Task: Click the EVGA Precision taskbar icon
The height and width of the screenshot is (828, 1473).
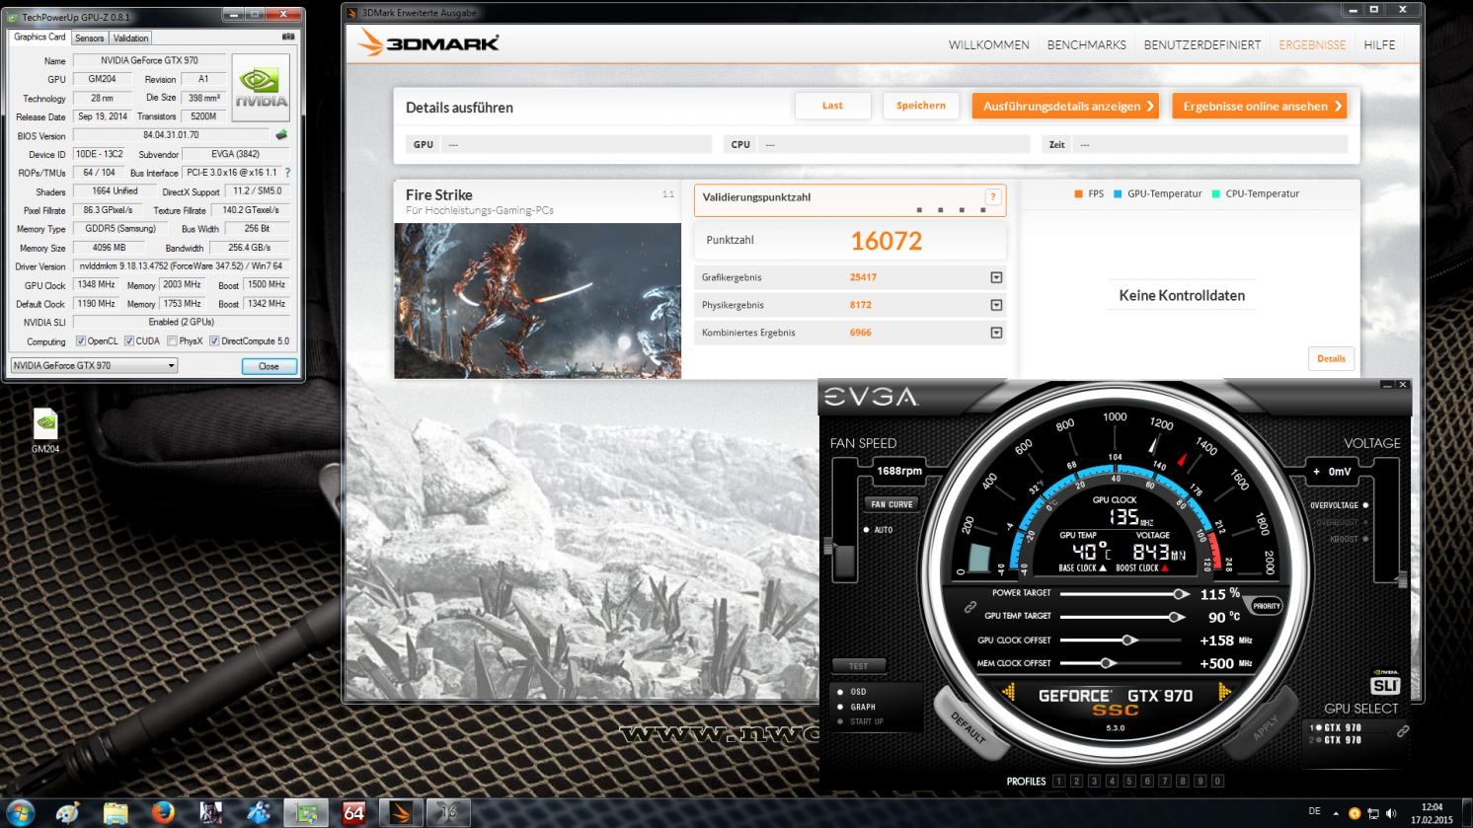Action: (x=448, y=812)
